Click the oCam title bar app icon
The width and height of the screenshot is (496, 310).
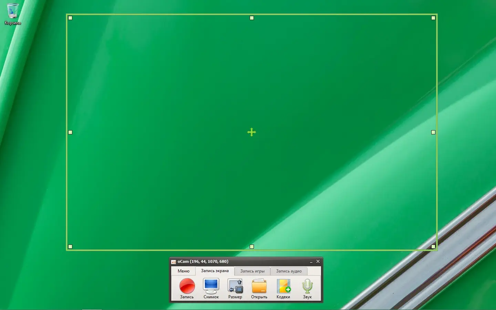[174, 262]
